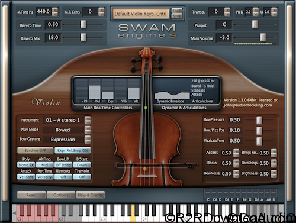The height and width of the screenshot is (223, 296).
Task: Click the john@audiomodeling.com license text
Action: pos(247,105)
